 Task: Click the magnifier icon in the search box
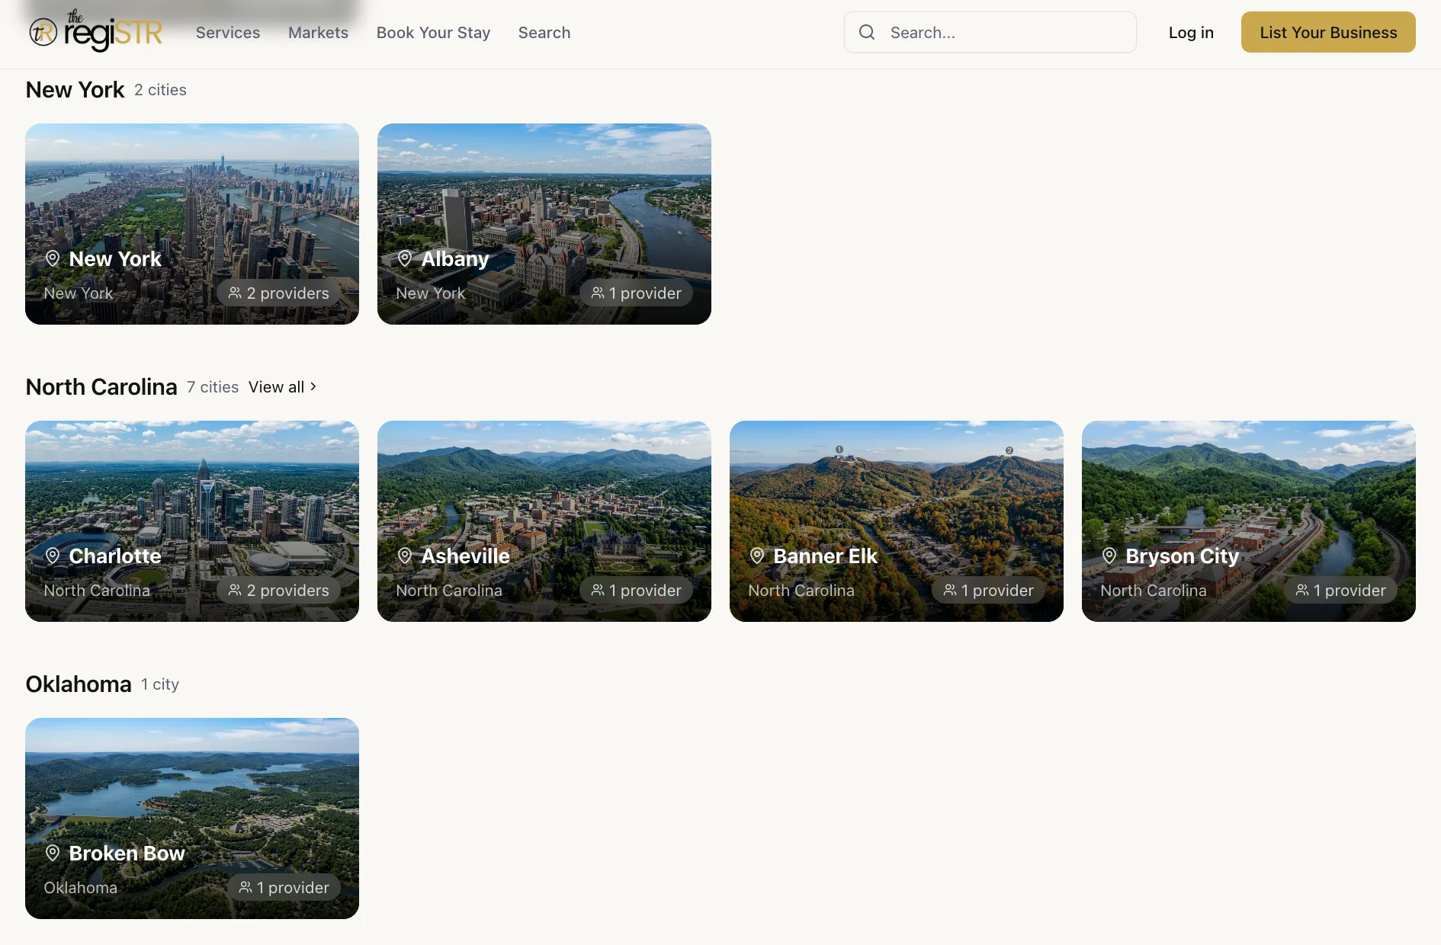(x=867, y=32)
